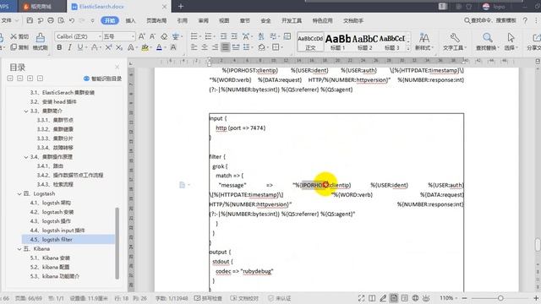Click bulleted list icon
This screenshot has width=541, height=304.
[194, 36]
